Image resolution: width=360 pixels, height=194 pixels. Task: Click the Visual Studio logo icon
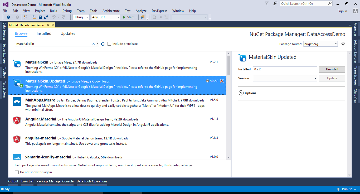(x=6, y=4)
